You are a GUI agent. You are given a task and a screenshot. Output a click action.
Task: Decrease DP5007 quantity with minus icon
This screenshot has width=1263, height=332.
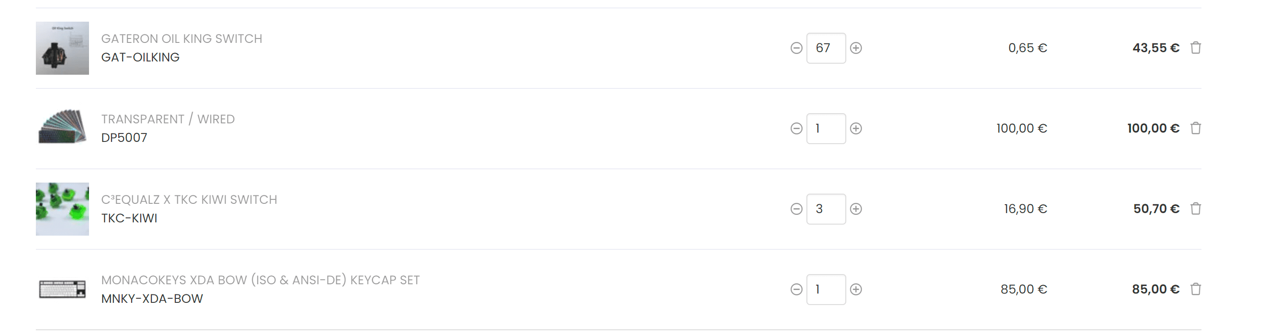click(796, 128)
